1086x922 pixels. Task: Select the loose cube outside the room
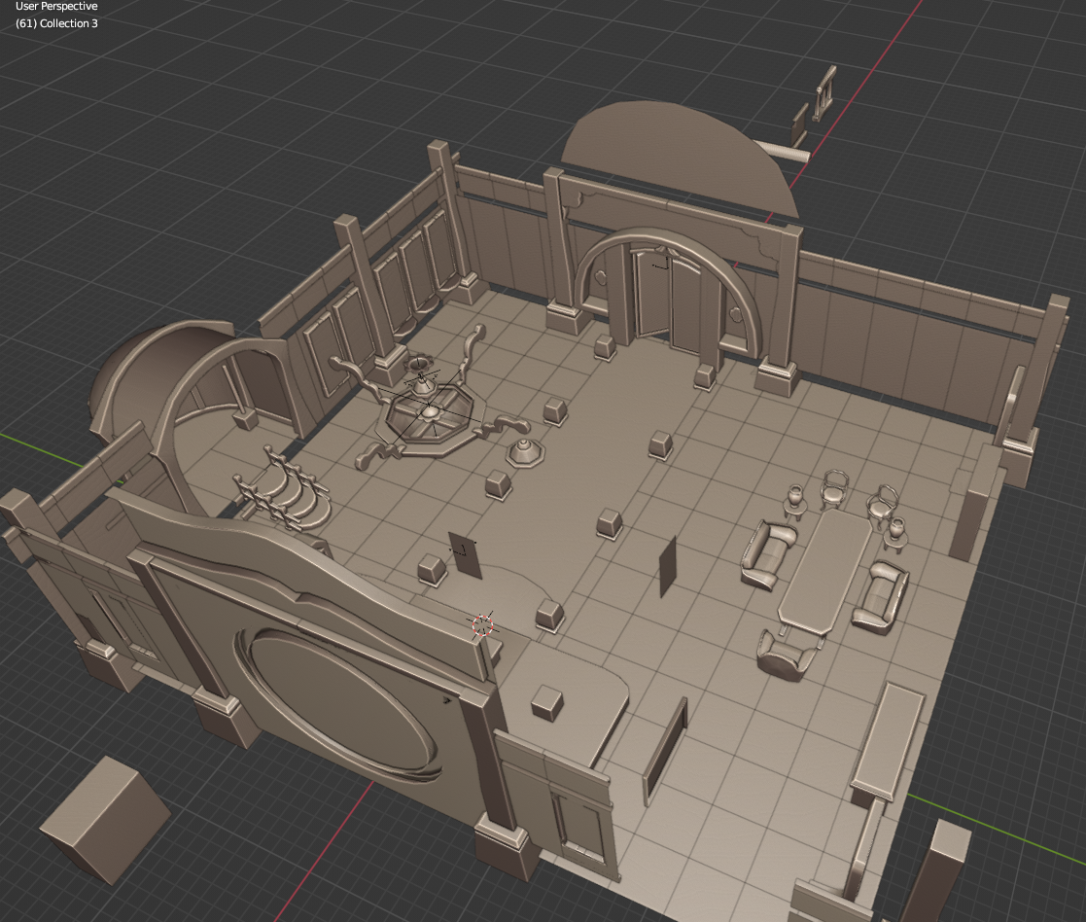coord(105,820)
